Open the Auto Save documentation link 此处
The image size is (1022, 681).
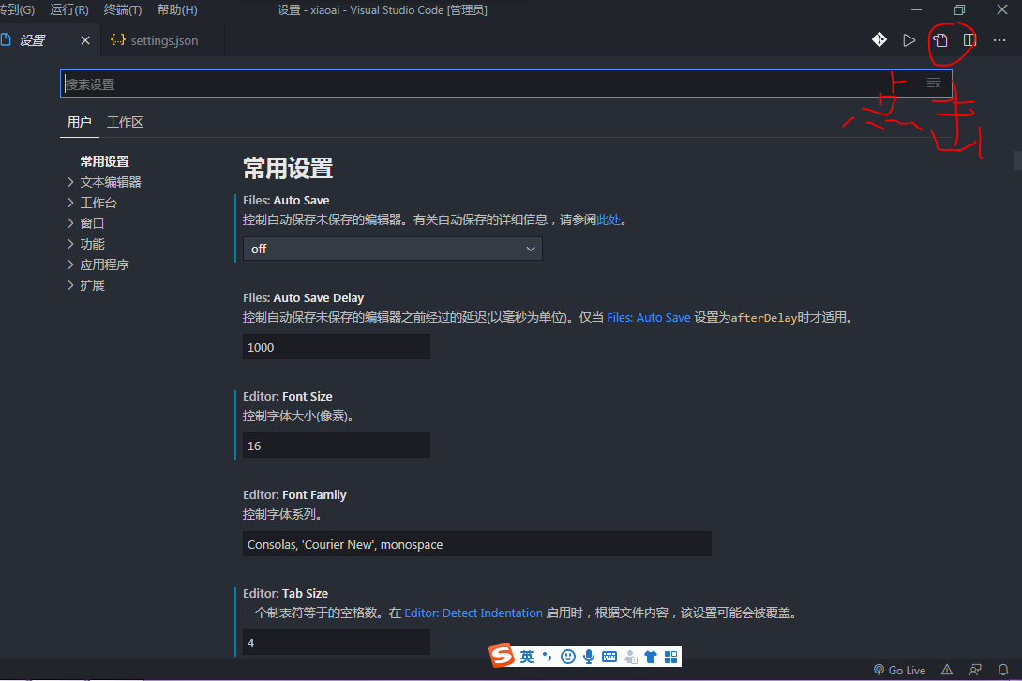pyautogui.click(x=608, y=219)
